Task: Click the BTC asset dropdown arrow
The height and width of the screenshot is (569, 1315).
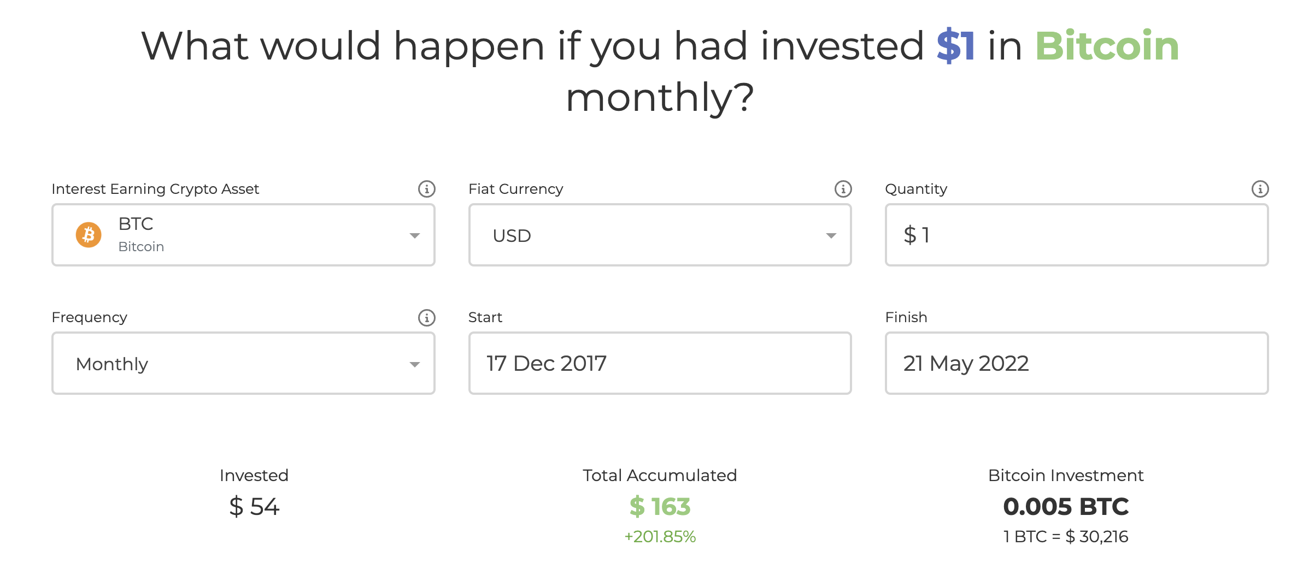Action: click(x=415, y=236)
